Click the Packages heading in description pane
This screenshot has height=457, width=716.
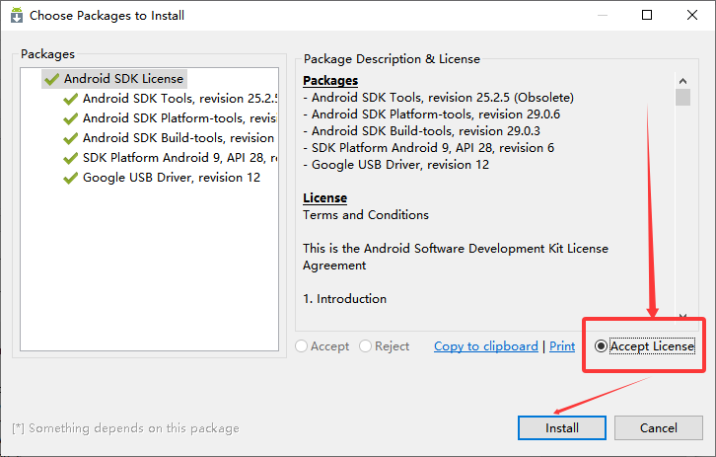330,80
